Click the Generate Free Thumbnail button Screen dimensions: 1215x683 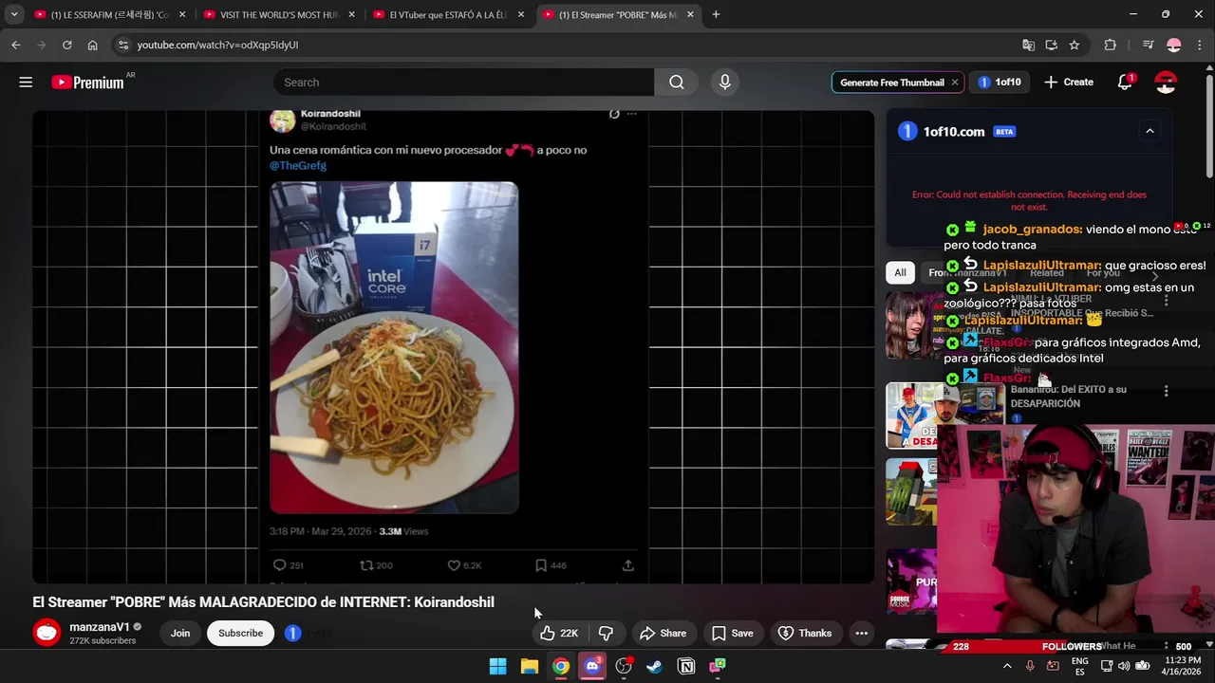[891, 83]
